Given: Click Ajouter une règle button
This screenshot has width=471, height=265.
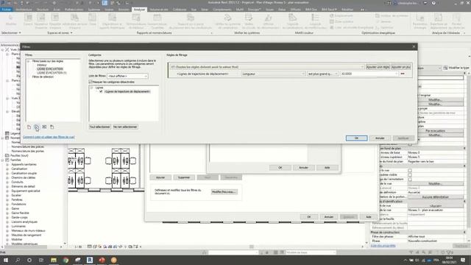Looking at the screenshot, I should click(378, 67).
